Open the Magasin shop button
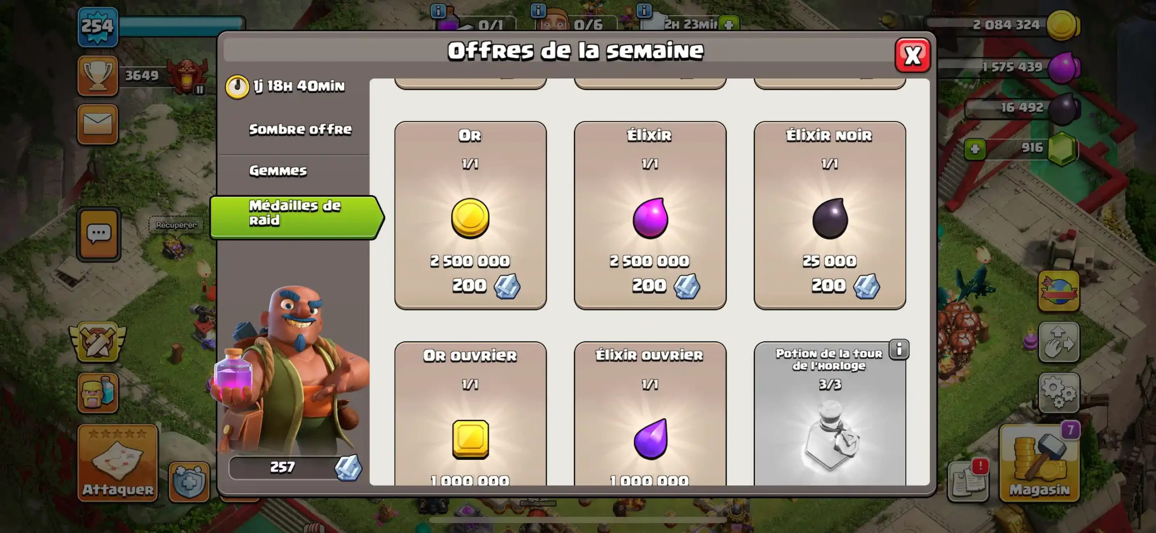Image resolution: width=1156 pixels, height=533 pixels. point(1040,463)
